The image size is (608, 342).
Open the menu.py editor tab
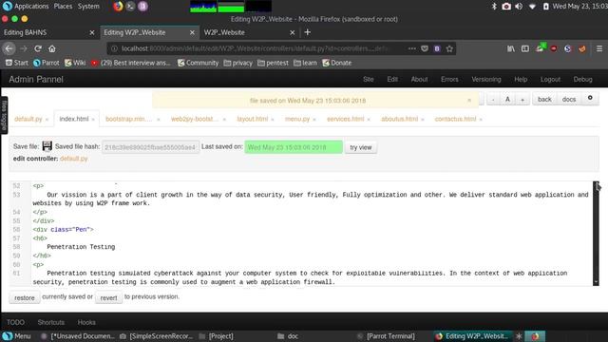(x=297, y=119)
